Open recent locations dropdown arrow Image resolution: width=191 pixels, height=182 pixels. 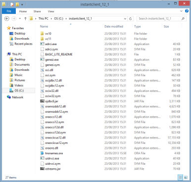20,19
